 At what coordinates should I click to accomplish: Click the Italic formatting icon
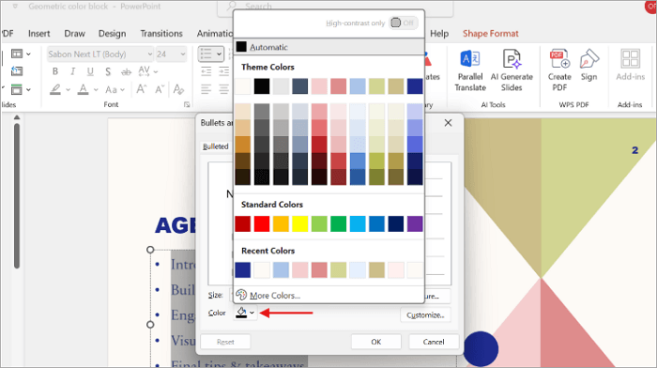pos(73,71)
